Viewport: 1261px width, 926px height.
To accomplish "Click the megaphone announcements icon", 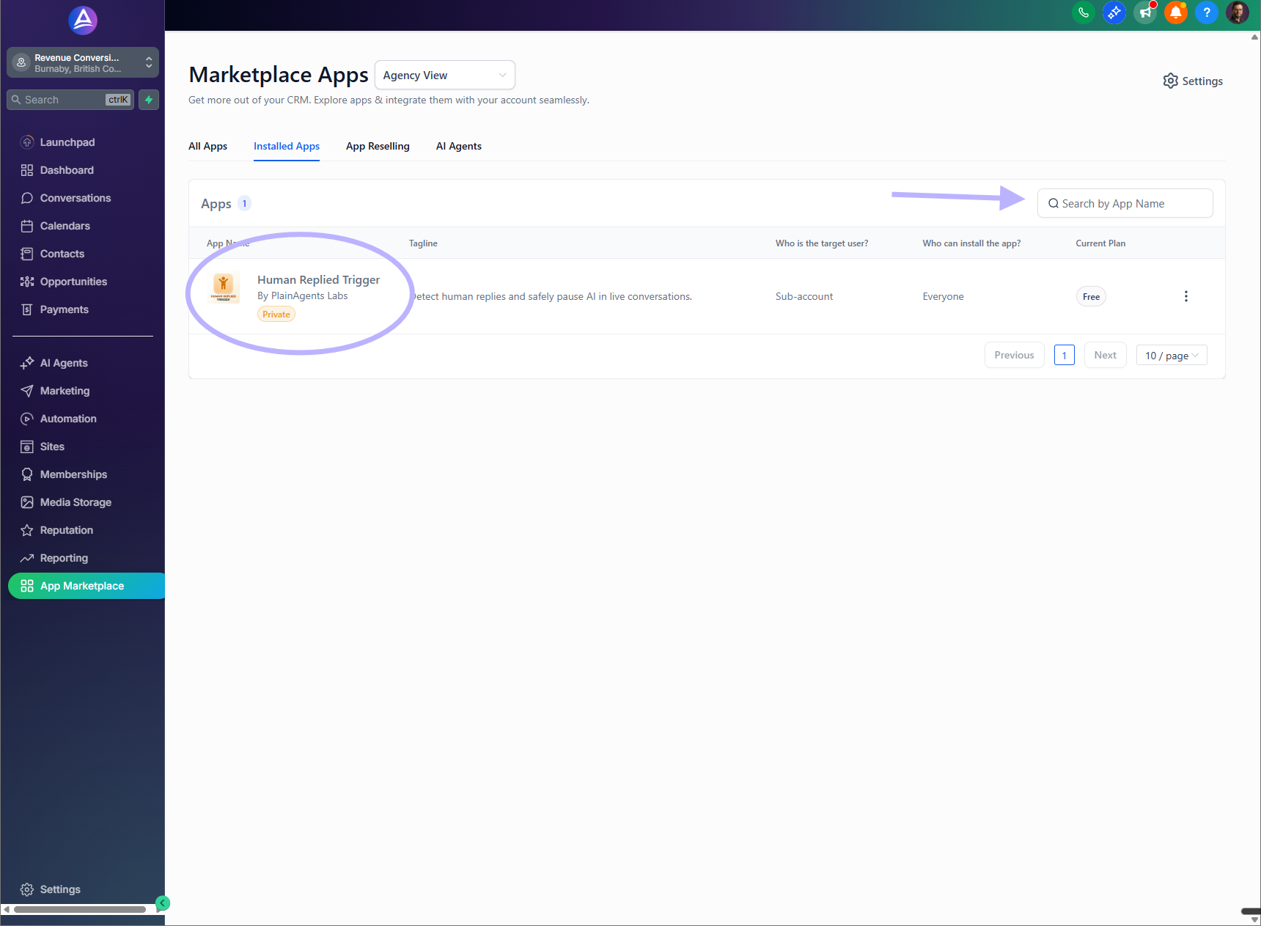I will click(x=1144, y=12).
